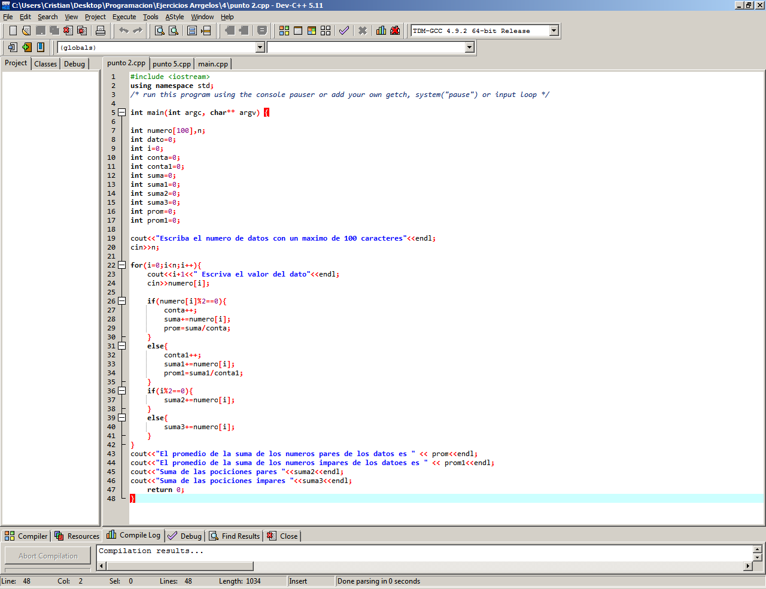Run Syntax Check with the checkmark icon
Screen dimensions: 766x589
pos(344,31)
